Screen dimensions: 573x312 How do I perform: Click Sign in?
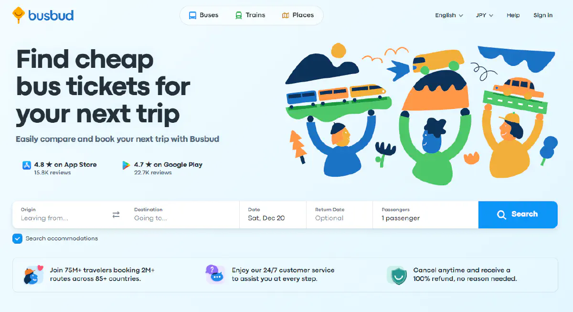(543, 15)
